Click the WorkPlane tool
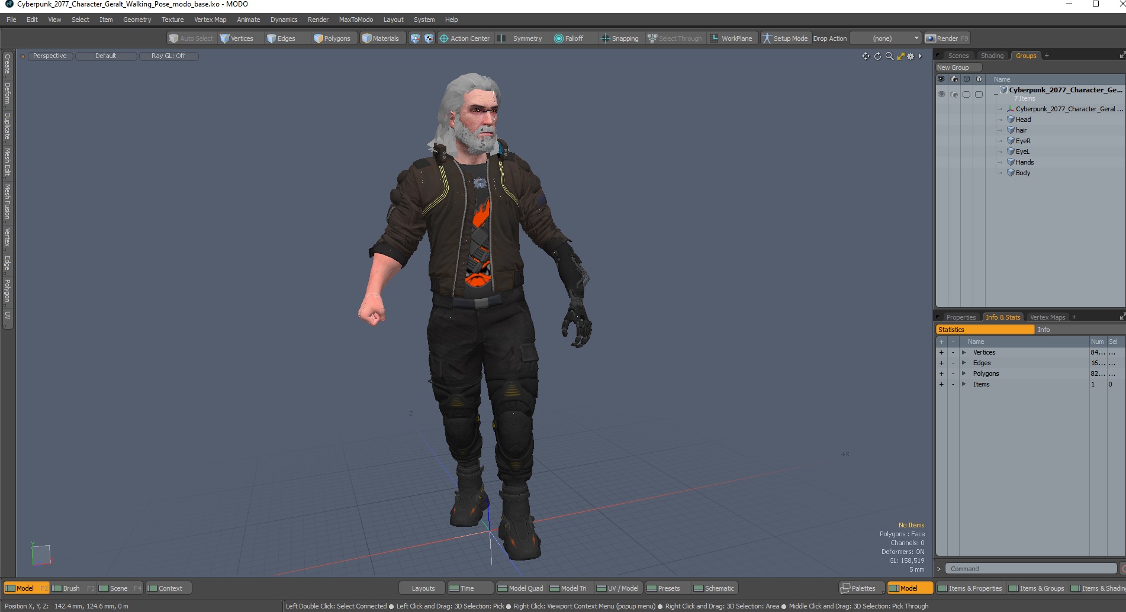1126x612 pixels. [731, 38]
